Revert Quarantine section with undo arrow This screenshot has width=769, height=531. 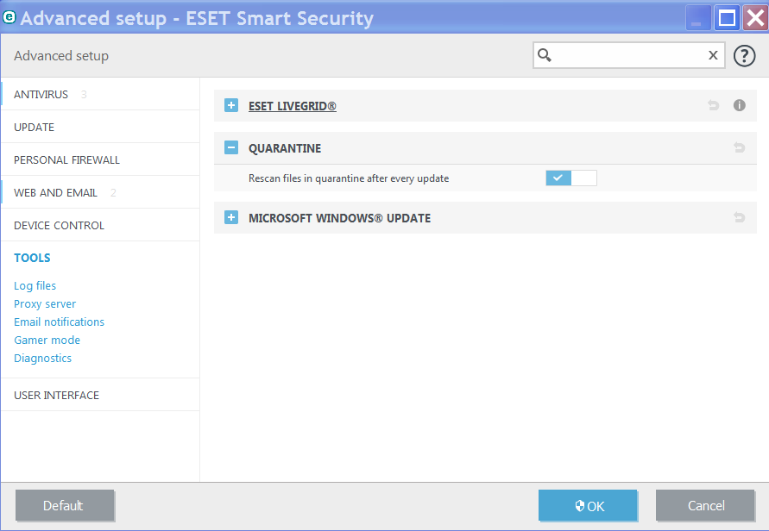tap(740, 148)
